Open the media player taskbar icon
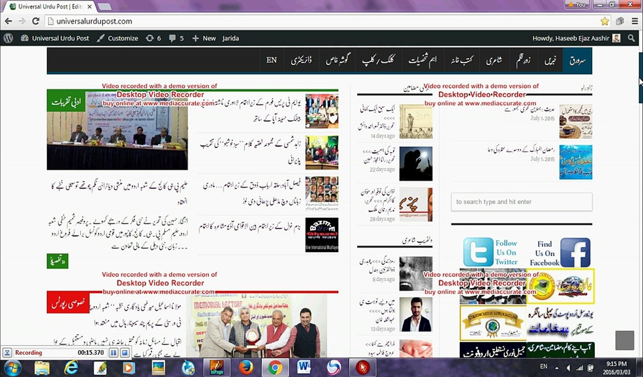643x377 pixels. [x=129, y=368]
